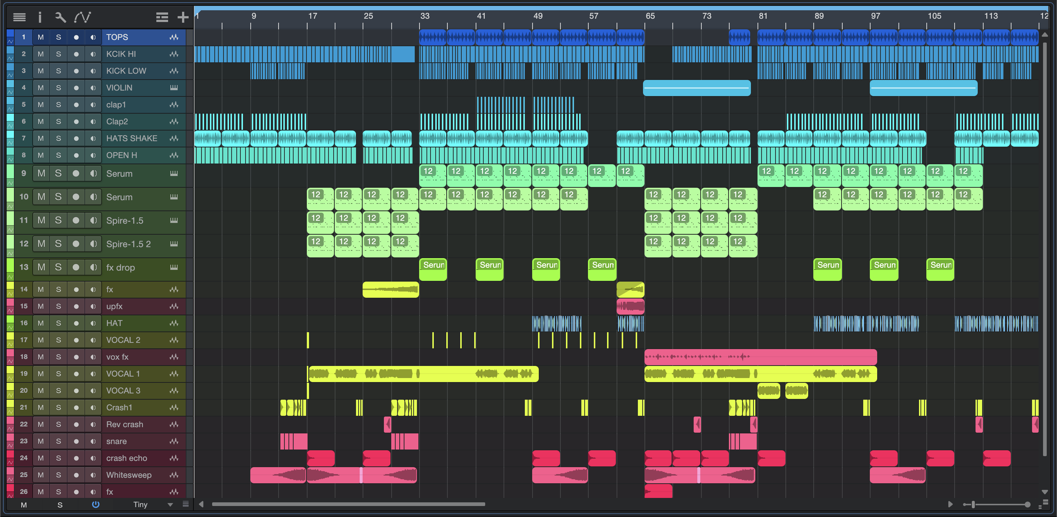1057x517 pixels.
Task: Expand automation for Serum track 10
Action: tap(10, 206)
